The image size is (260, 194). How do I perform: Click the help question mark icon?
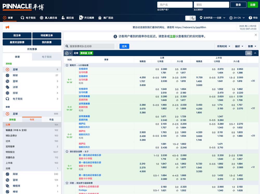250,18
